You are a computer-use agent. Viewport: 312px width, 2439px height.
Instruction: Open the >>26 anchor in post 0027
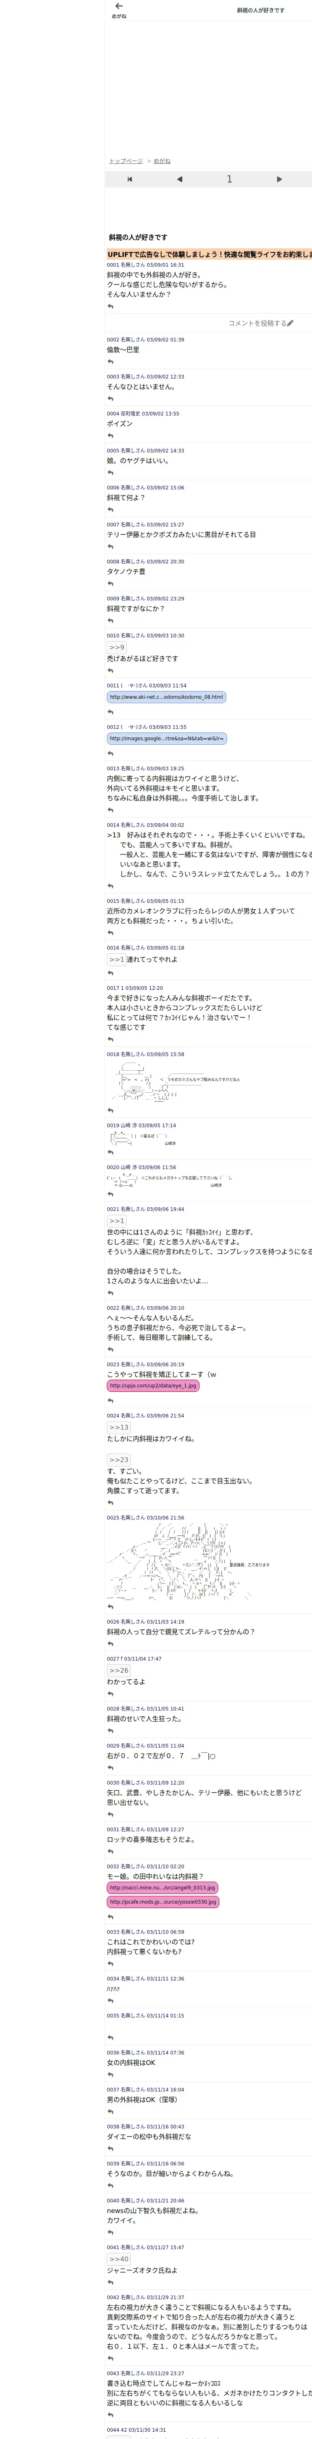[x=119, y=1670]
